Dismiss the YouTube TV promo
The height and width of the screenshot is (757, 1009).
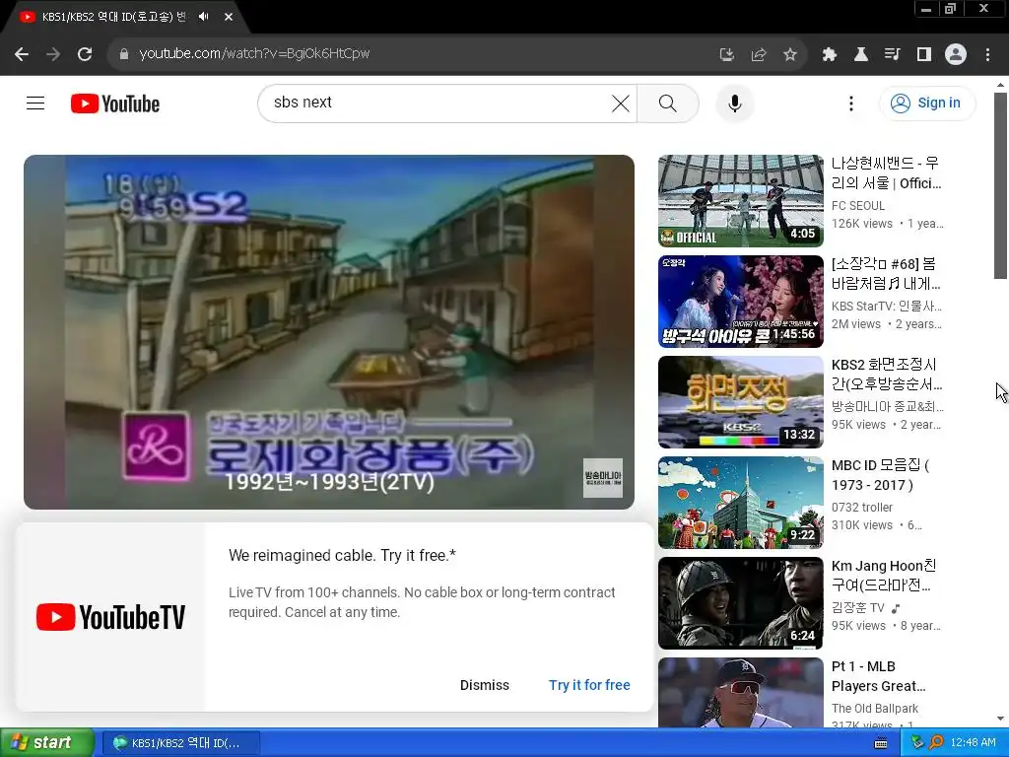485,685
